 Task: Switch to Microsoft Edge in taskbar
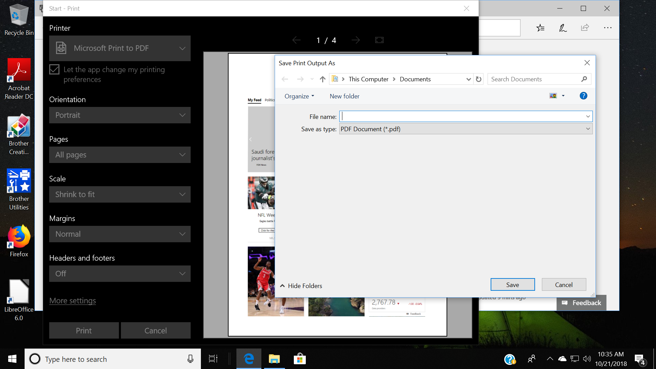249,359
